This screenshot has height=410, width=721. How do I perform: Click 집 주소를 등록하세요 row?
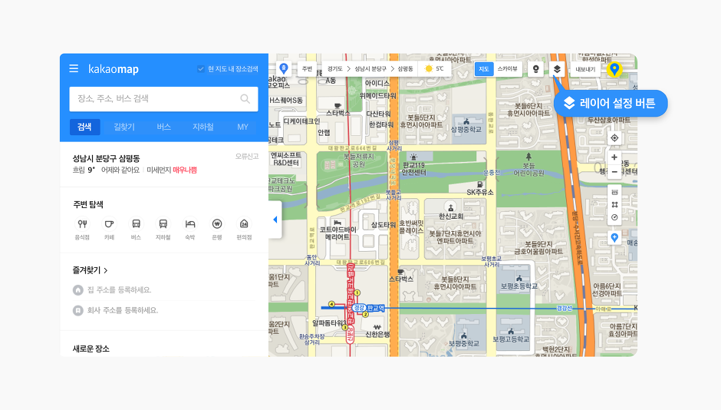[x=163, y=290]
